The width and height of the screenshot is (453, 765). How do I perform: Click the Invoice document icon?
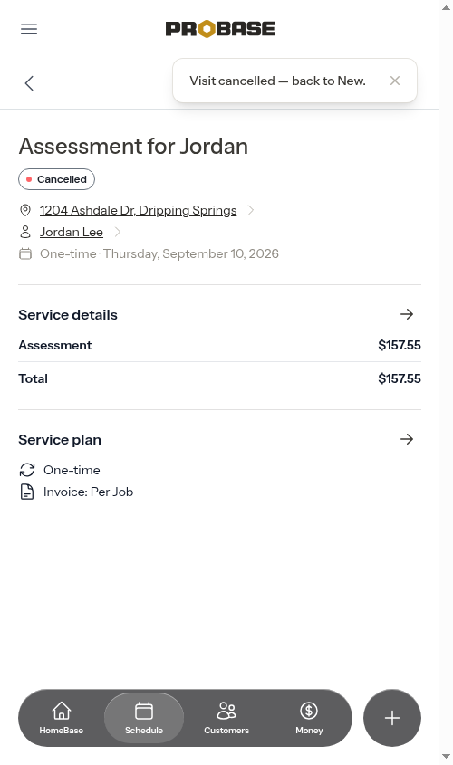pyautogui.click(x=27, y=492)
